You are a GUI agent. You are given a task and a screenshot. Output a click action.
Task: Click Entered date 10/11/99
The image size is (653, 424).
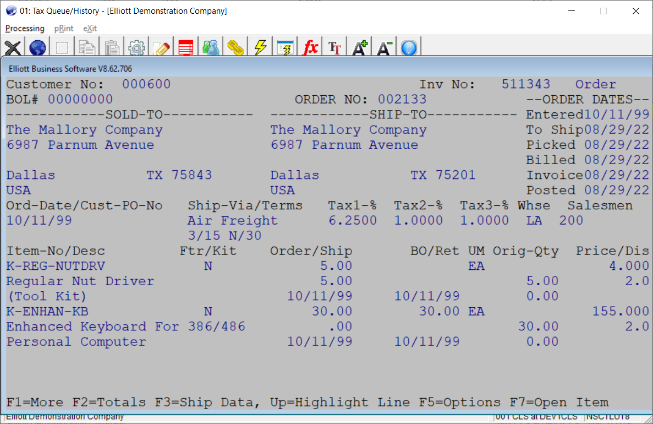[616, 115]
